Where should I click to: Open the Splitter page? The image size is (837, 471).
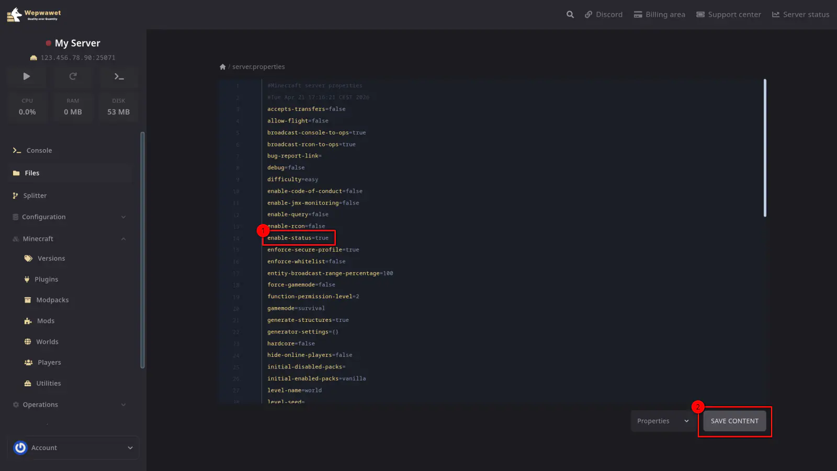(35, 196)
